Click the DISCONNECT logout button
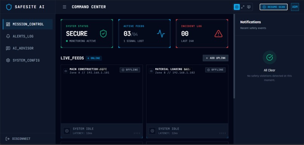Viewport: 304px width, 145px height. click(x=18, y=139)
